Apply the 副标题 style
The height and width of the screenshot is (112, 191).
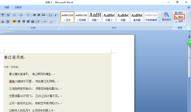(x=137, y=17)
